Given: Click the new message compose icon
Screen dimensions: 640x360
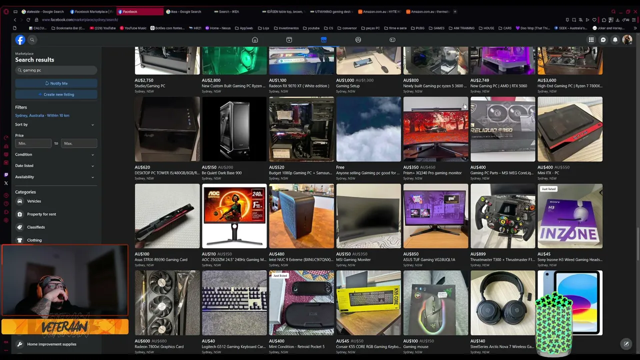Looking at the screenshot, I should coord(626,344).
